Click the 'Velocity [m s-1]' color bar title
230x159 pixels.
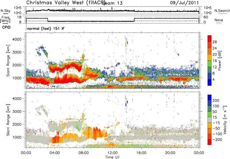(225, 120)
